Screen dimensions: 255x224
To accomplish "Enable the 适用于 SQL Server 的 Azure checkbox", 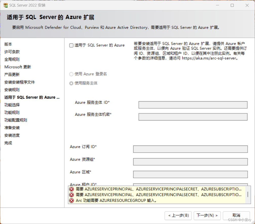I will point(71,45).
